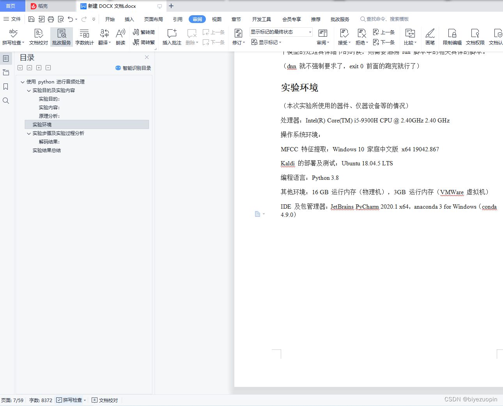The image size is (503, 406).
Task: Open the 拼写检查 spell check tool
Action: [13, 37]
